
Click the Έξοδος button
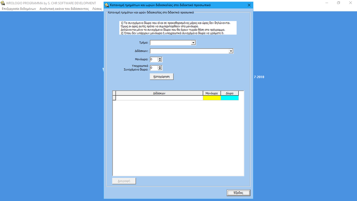pos(238,193)
